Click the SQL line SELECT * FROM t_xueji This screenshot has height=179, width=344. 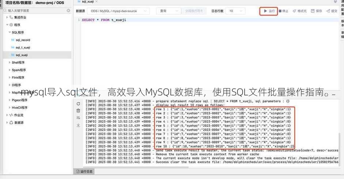click(104, 20)
